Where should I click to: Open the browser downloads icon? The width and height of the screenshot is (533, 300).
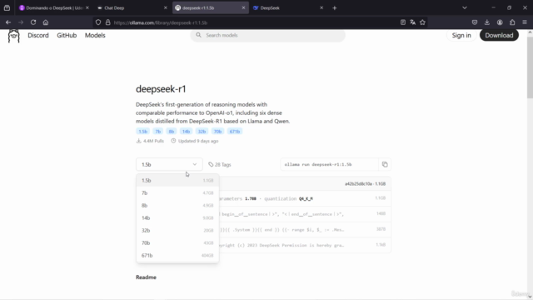click(487, 22)
